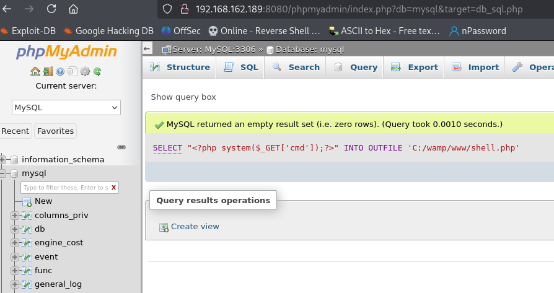
Task: Open the MySQL documentation page icon
Action: pyautogui.click(x=73, y=72)
